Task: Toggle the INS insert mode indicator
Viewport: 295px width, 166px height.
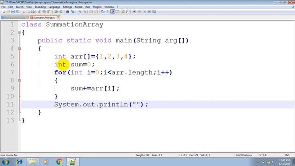Action: (x=287, y=155)
